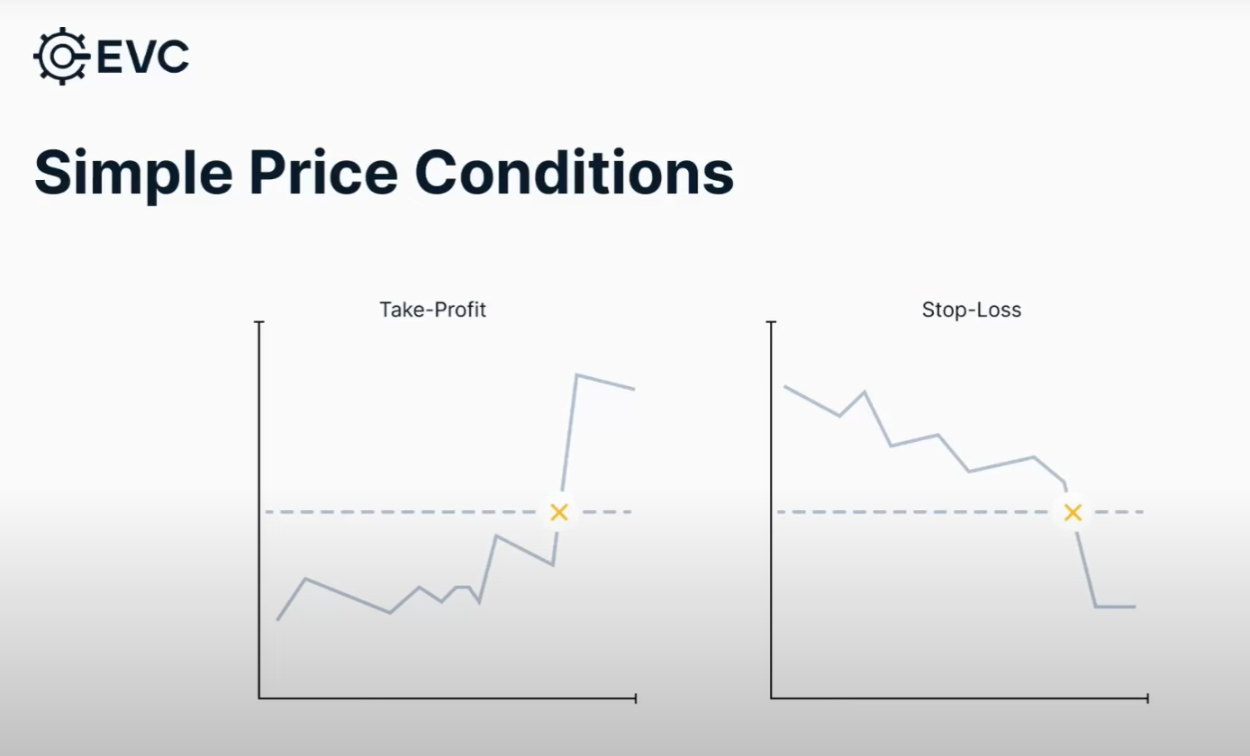Click the highest peak of Take-Profit price line
1250x756 pixels.
[576, 375]
